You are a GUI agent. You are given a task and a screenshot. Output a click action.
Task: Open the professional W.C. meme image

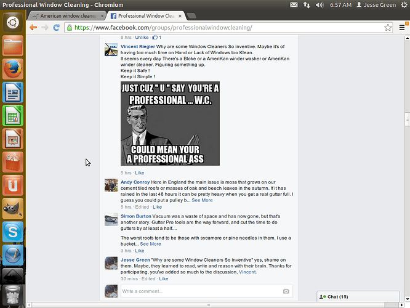(170, 124)
